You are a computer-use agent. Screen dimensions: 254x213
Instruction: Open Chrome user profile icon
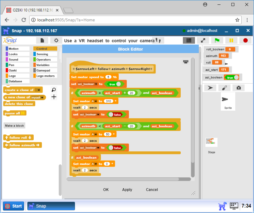[x=205, y=4]
